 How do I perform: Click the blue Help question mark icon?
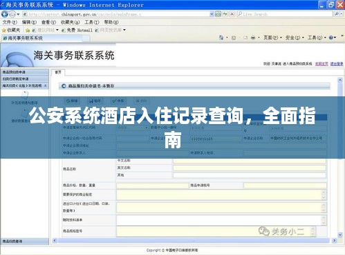[331, 37]
